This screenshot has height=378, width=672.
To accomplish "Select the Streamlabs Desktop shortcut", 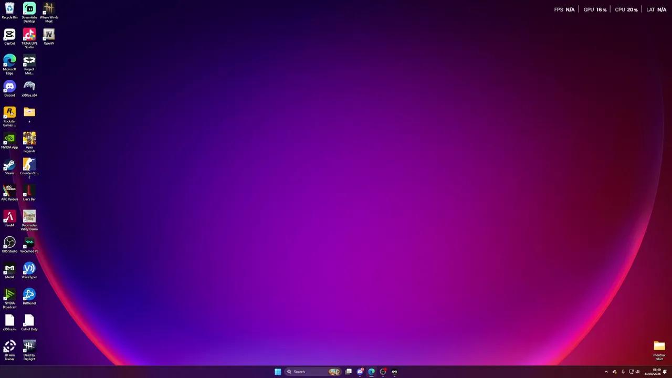I will coord(29,13).
